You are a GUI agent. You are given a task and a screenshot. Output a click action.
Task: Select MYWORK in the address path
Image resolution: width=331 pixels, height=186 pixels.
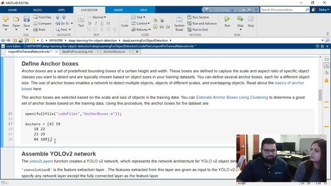point(56,40)
